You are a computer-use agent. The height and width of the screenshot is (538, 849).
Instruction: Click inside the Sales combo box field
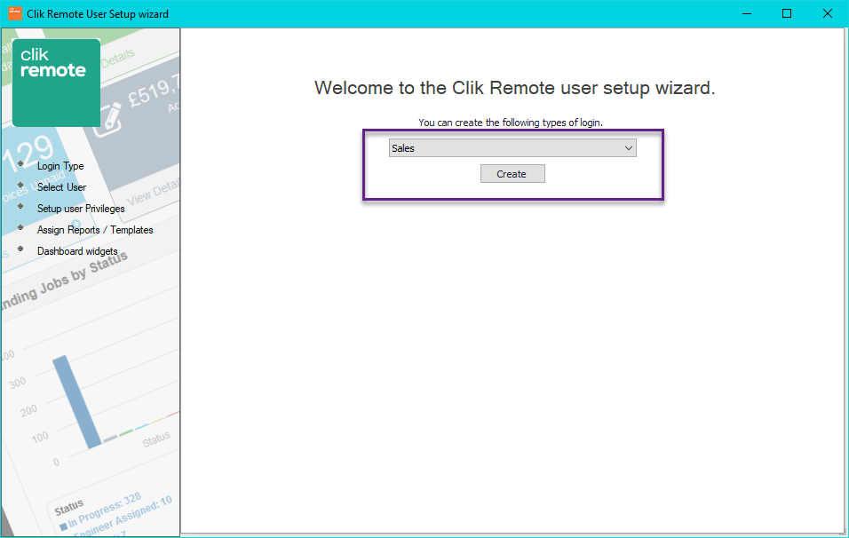[x=497, y=147]
